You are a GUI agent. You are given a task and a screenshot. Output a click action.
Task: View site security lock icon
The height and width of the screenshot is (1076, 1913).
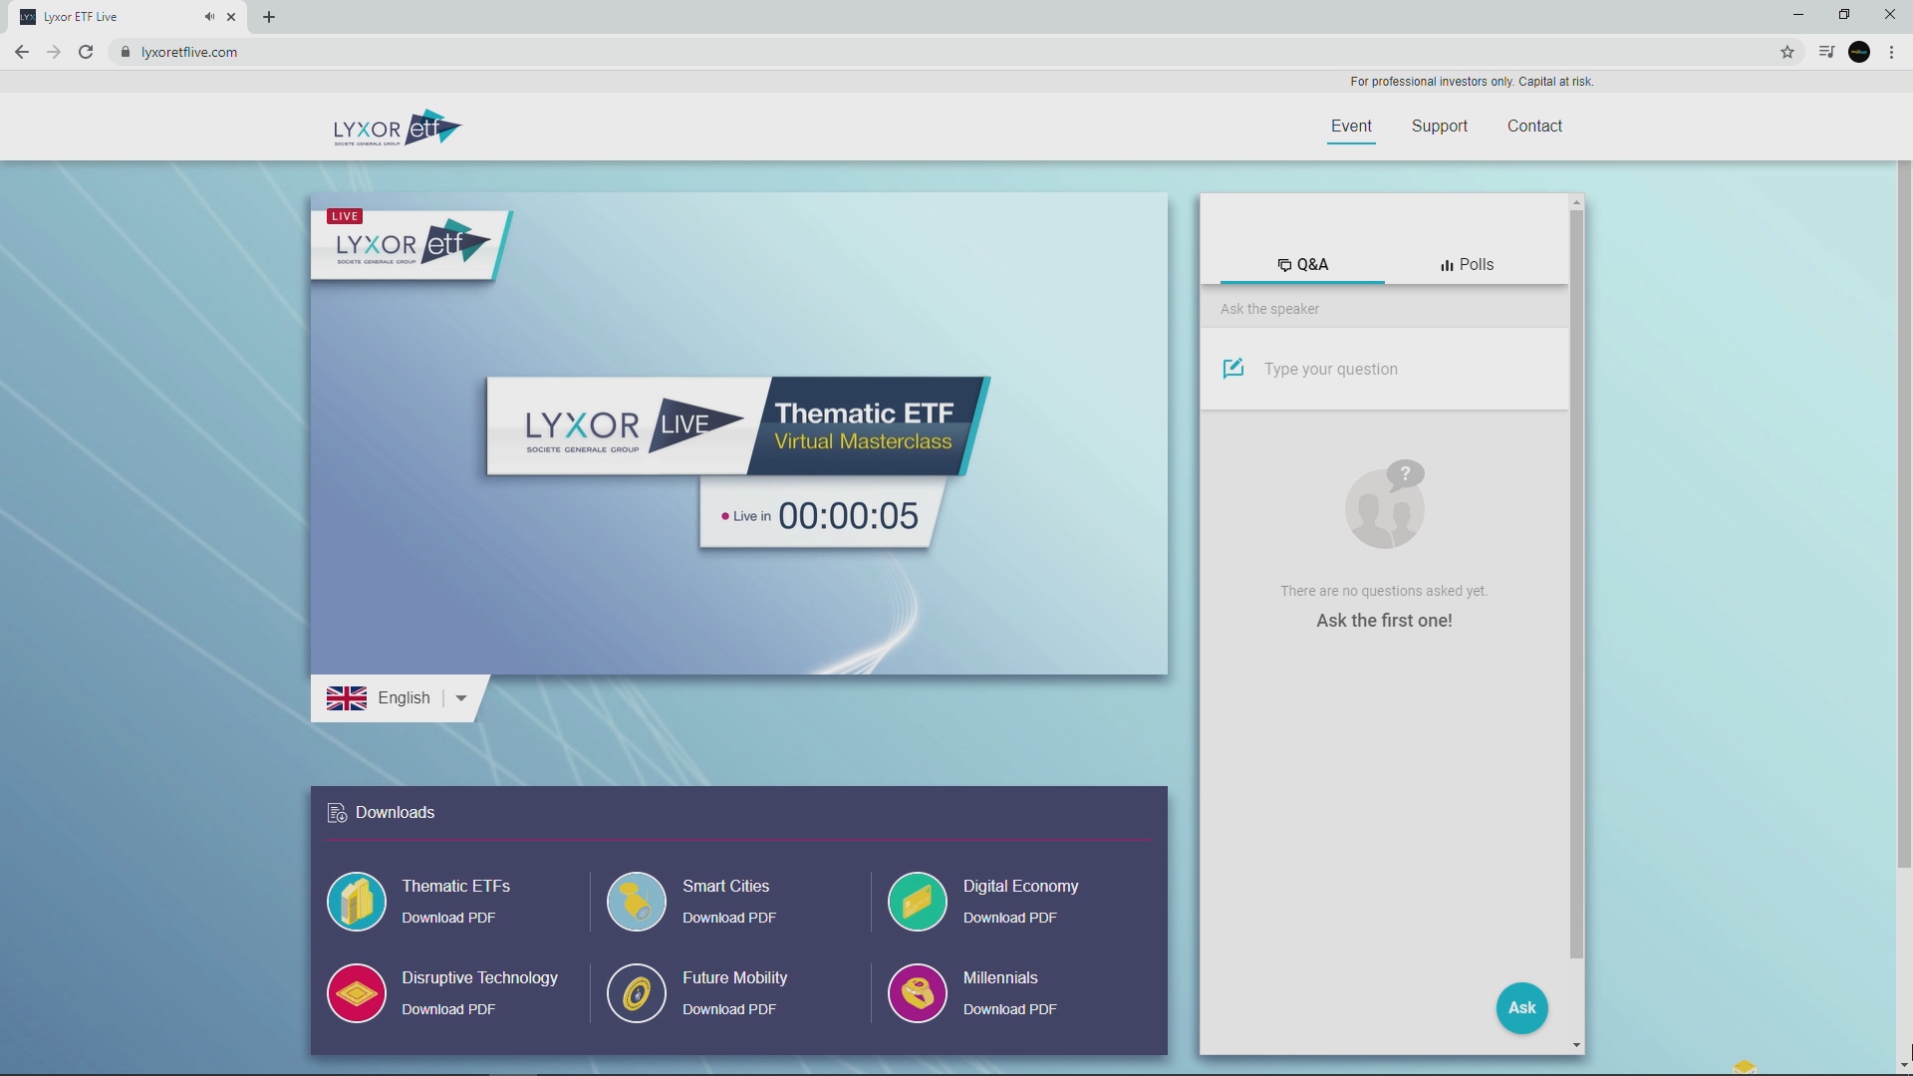(125, 52)
